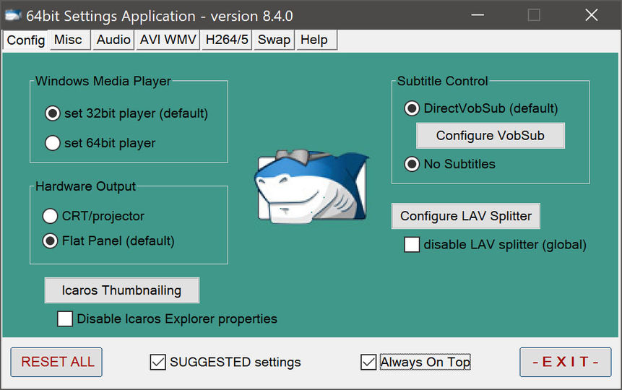Click the RESET ALL button
This screenshot has height=390, width=622.
(x=57, y=363)
